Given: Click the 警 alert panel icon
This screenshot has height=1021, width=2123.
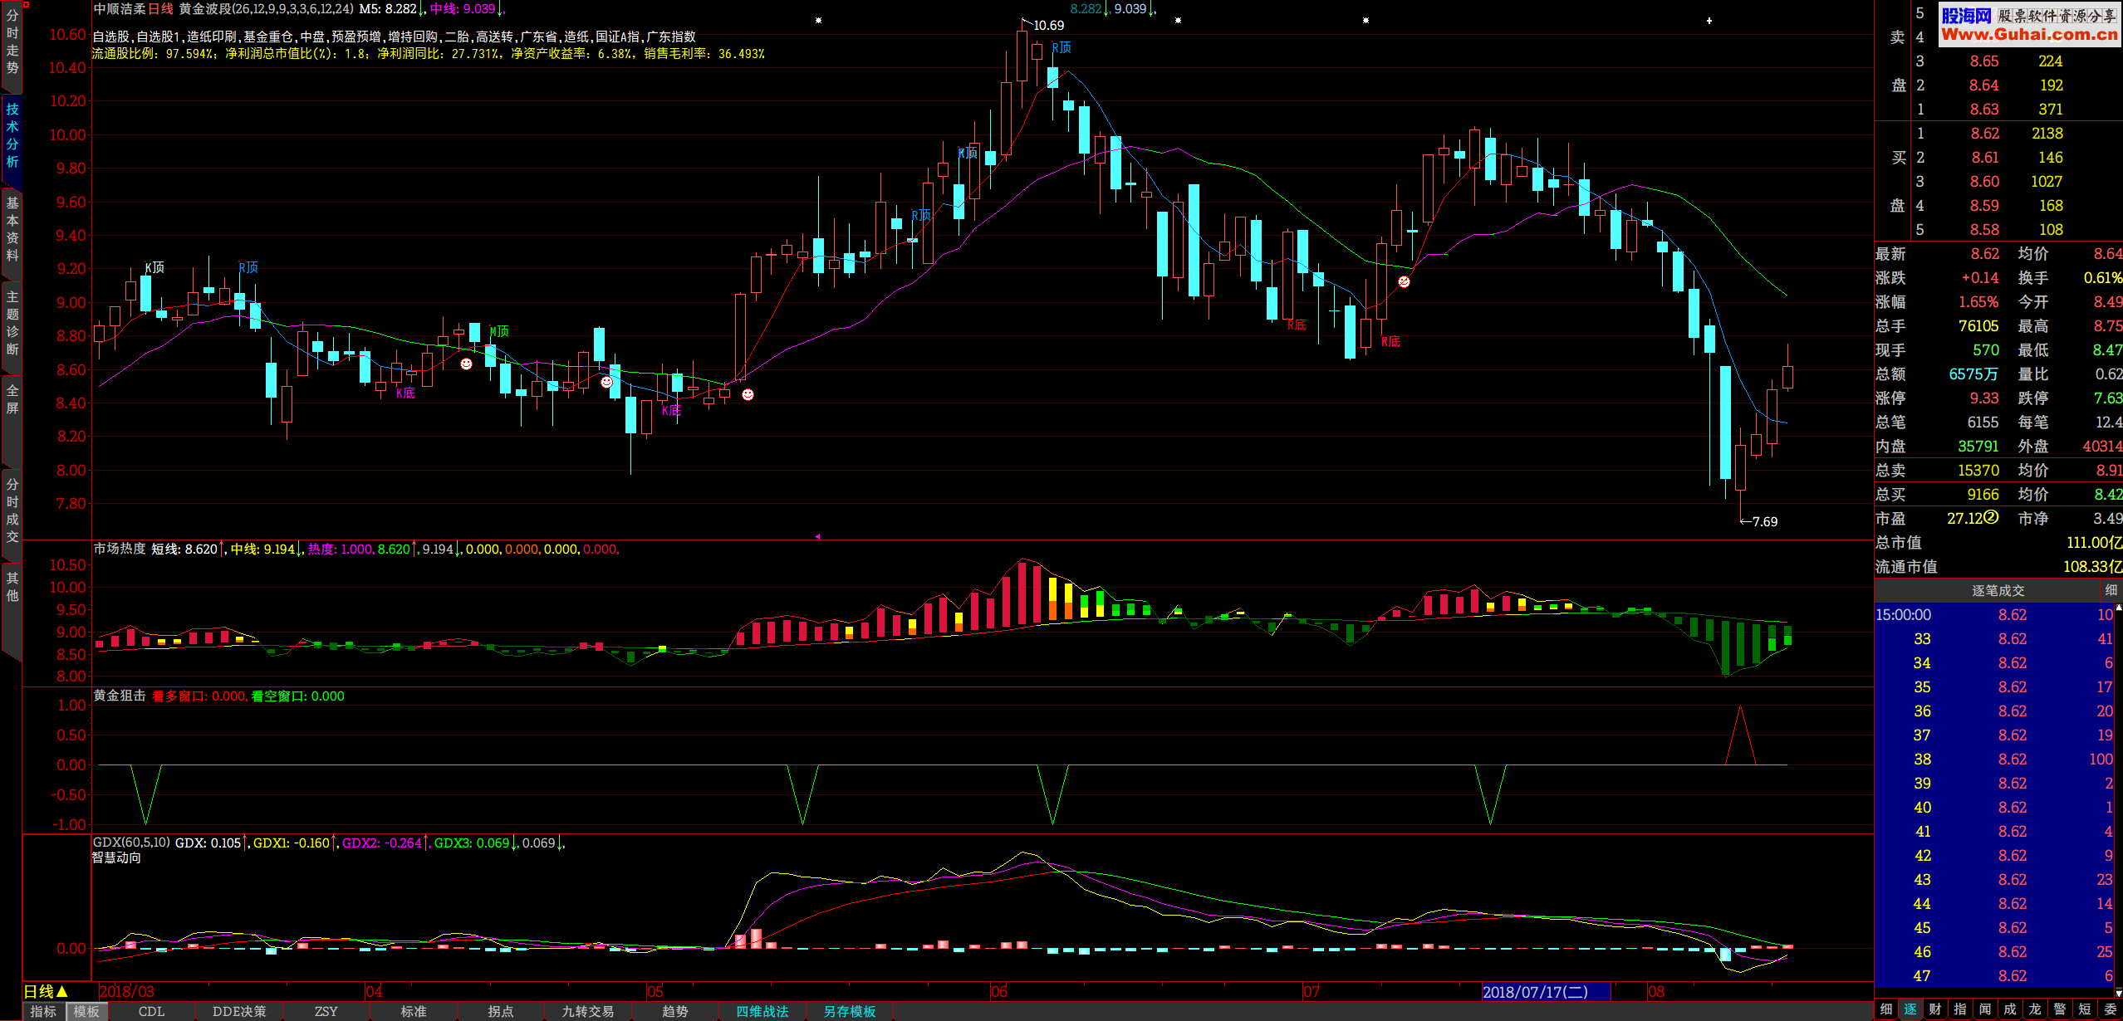Looking at the screenshot, I should pos(2060,1009).
